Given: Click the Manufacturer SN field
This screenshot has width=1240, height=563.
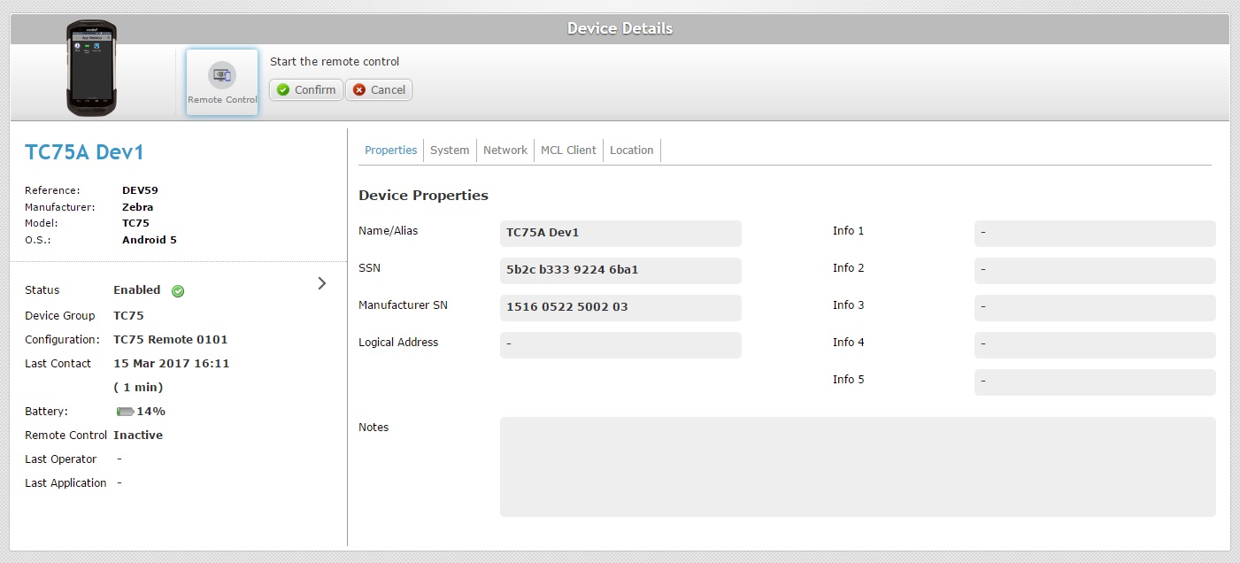Looking at the screenshot, I should (x=620, y=307).
